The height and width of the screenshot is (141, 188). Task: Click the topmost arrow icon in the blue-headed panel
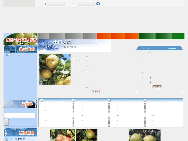pyautogui.click(x=142, y=53)
